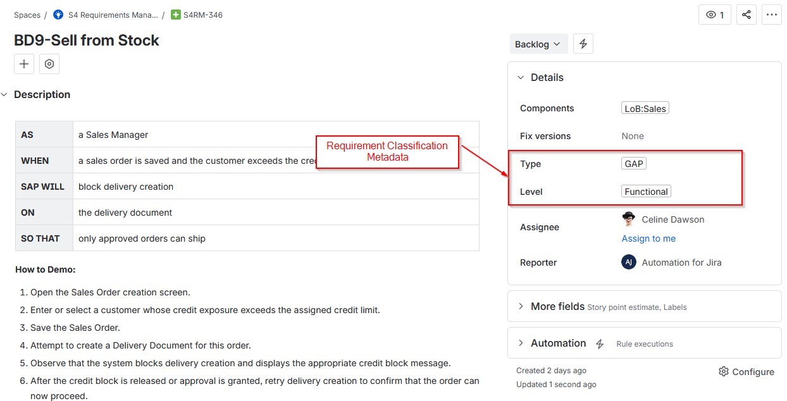Click the lightning bolt beside the Backlog status
This screenshot has width=787, height=401.
click(583, 44)
